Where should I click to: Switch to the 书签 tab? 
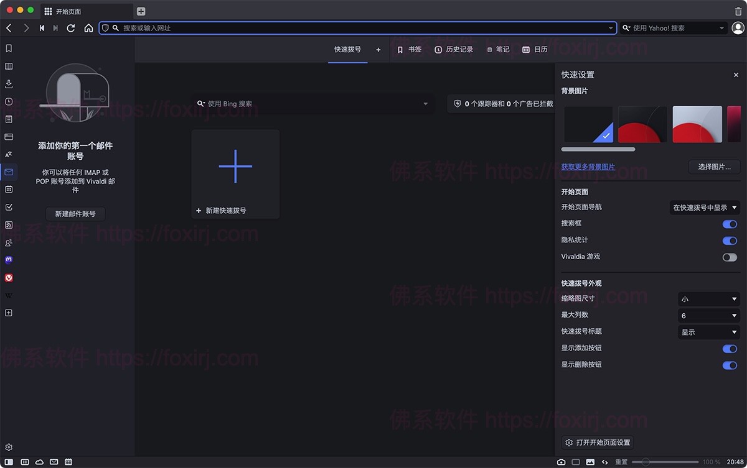[410, 49]
